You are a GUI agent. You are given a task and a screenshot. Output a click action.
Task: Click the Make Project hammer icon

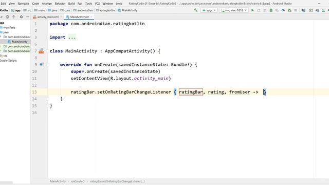tap(195, 10)
